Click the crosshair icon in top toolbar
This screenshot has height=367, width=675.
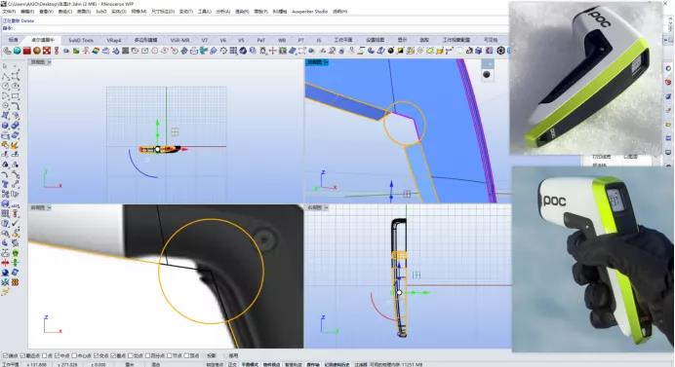[272, 51]
